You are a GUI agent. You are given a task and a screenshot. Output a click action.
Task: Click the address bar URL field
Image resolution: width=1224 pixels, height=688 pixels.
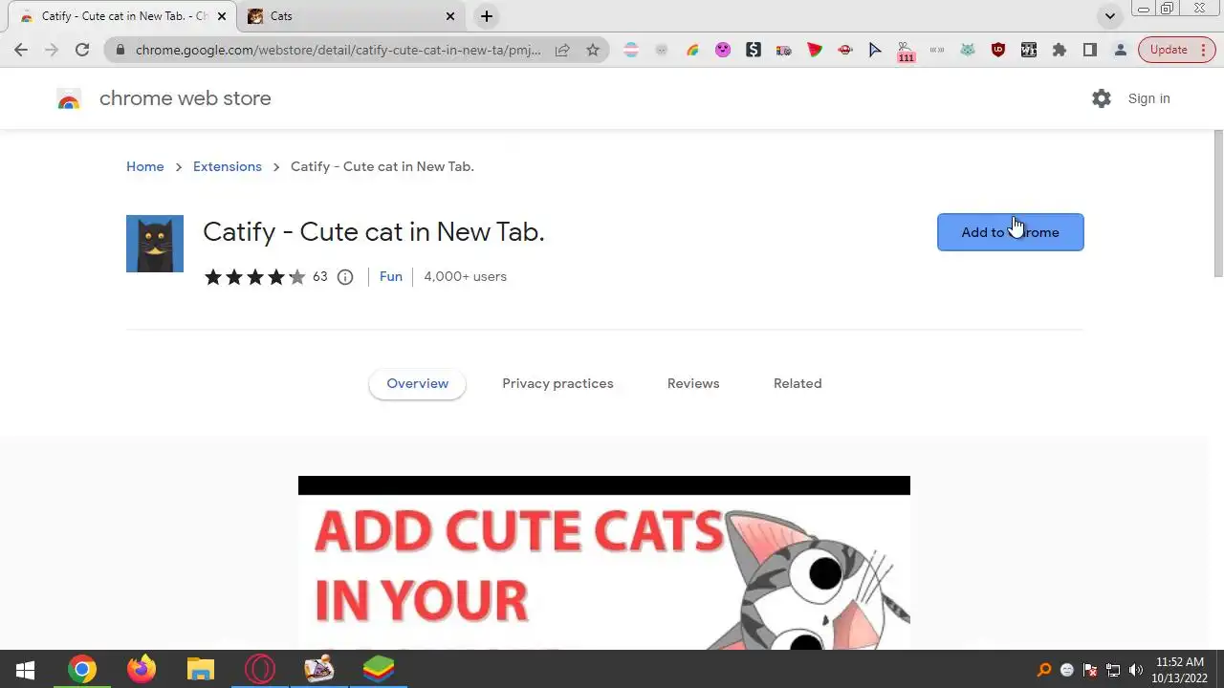[x=339, y=50]
